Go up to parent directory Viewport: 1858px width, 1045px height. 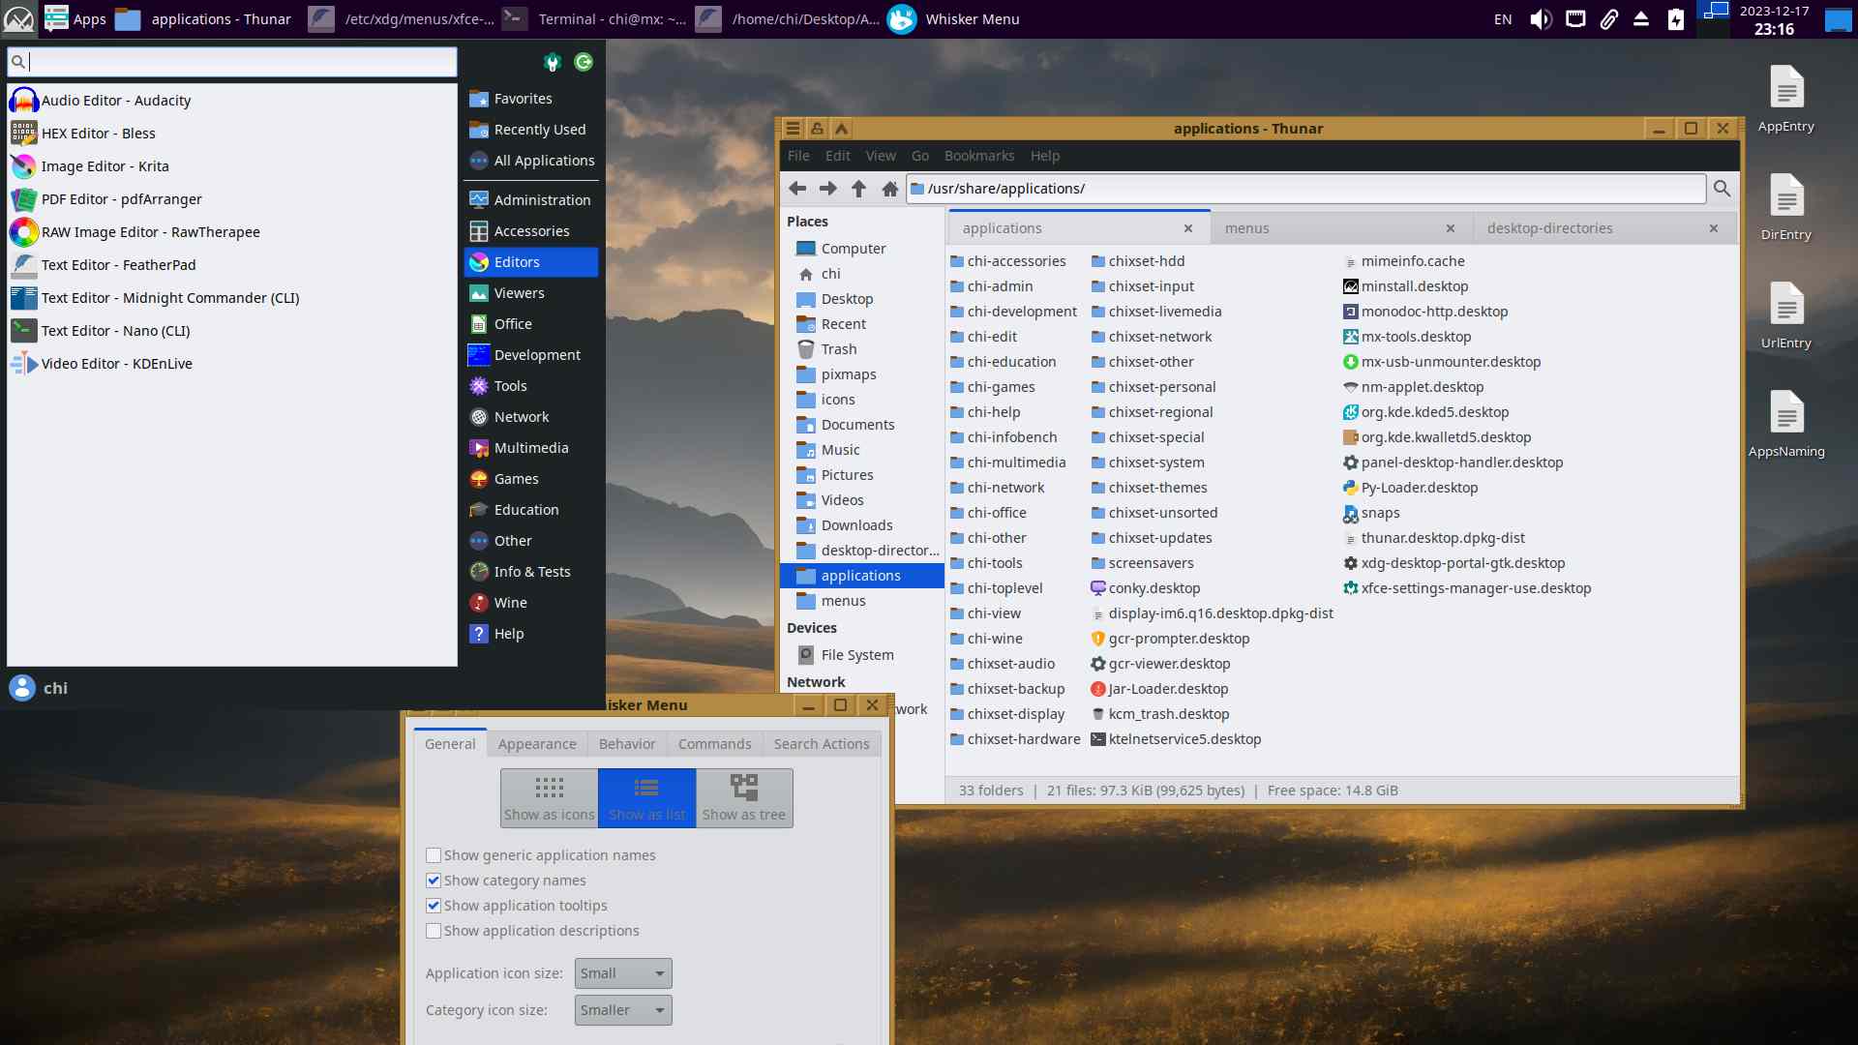(858, 189)
